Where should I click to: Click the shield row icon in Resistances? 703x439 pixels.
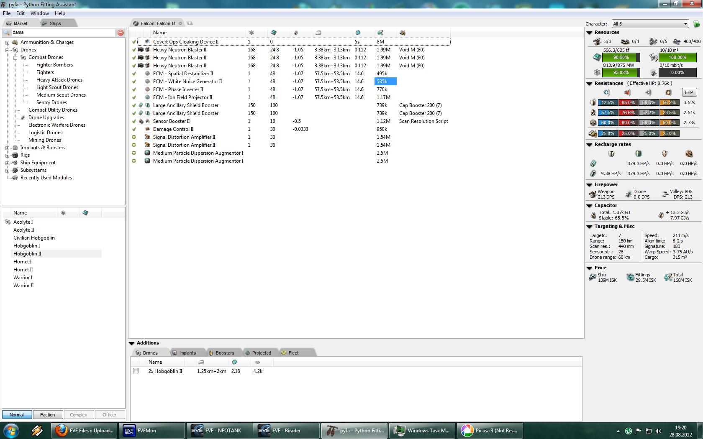click(x=593, y=102)
